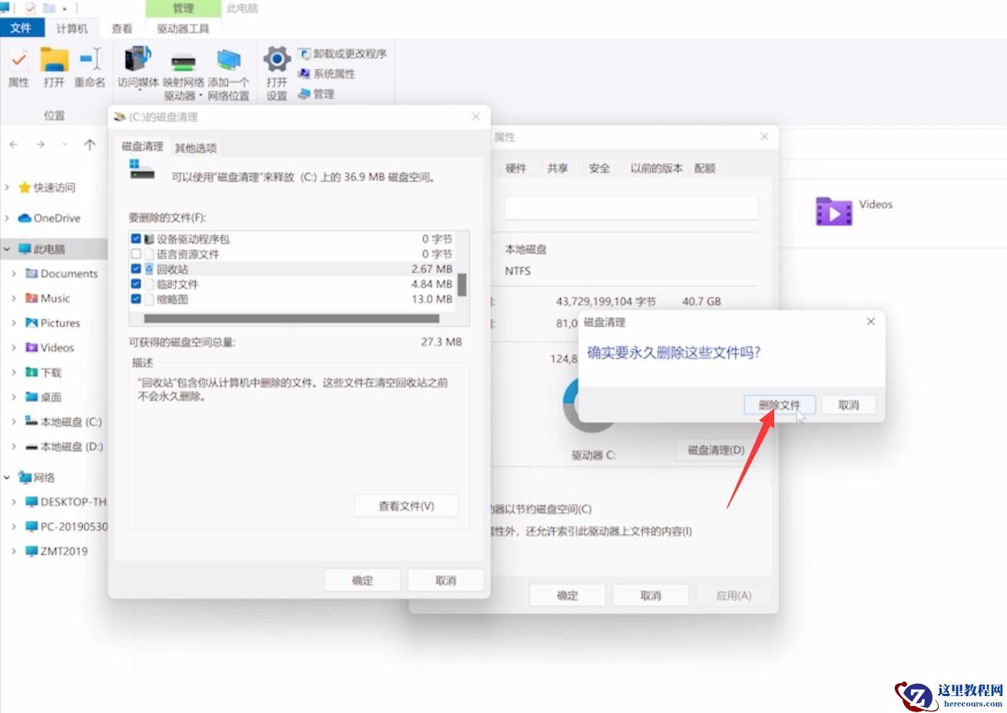Open 映射网络驱动器 tool
The width and height of the screenshot is (1007, 713).
coord(184,69)
